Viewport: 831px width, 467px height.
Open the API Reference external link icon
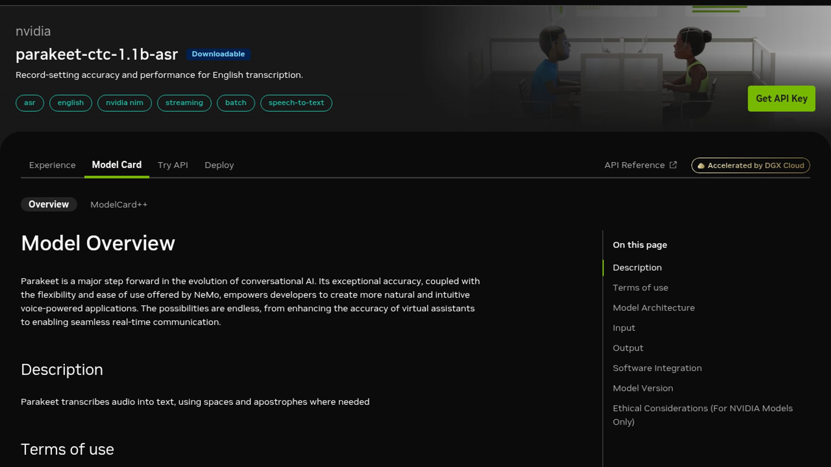673,165
